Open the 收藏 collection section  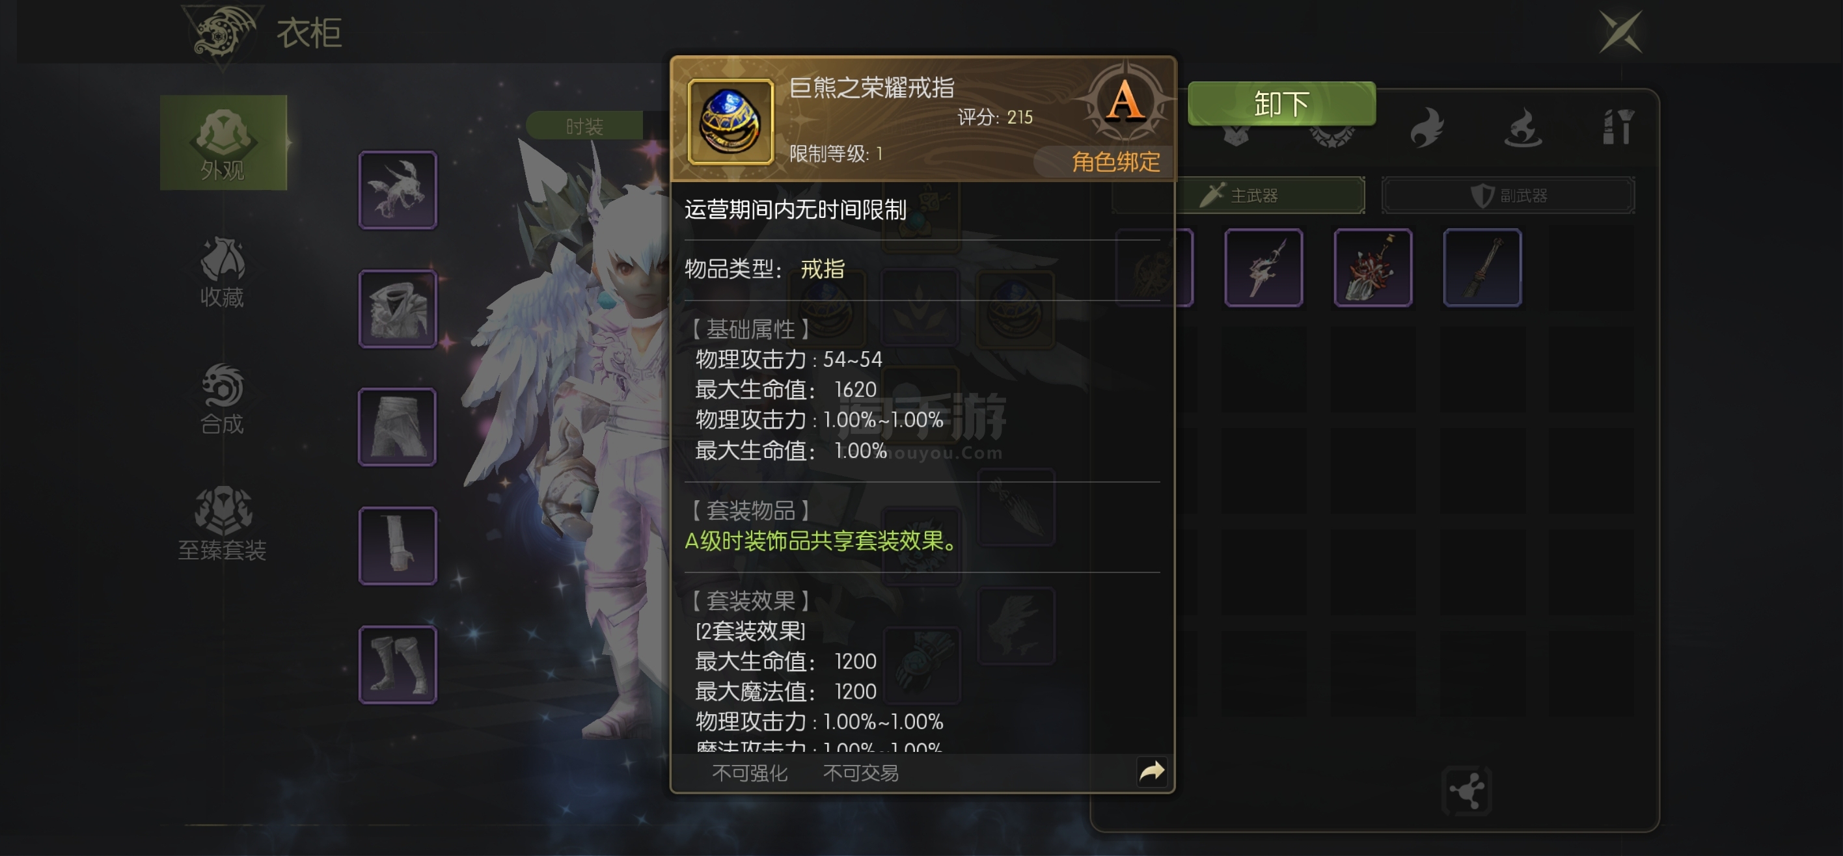coord(223,271)
